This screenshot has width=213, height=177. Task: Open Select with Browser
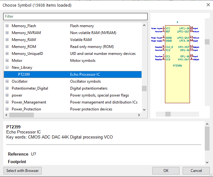[x=22, y=171]
